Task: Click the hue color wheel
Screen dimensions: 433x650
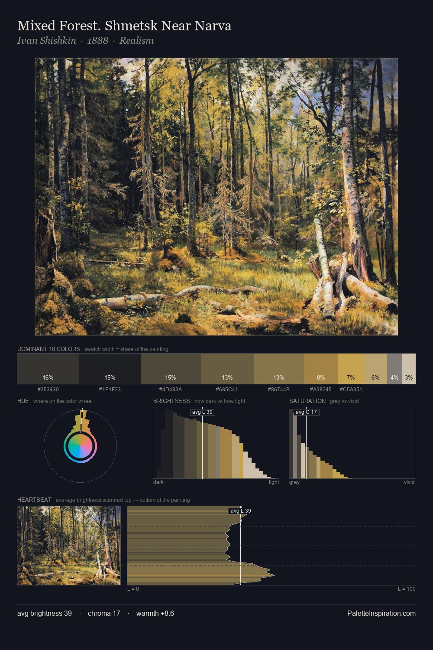Action: tap(80, 446)
